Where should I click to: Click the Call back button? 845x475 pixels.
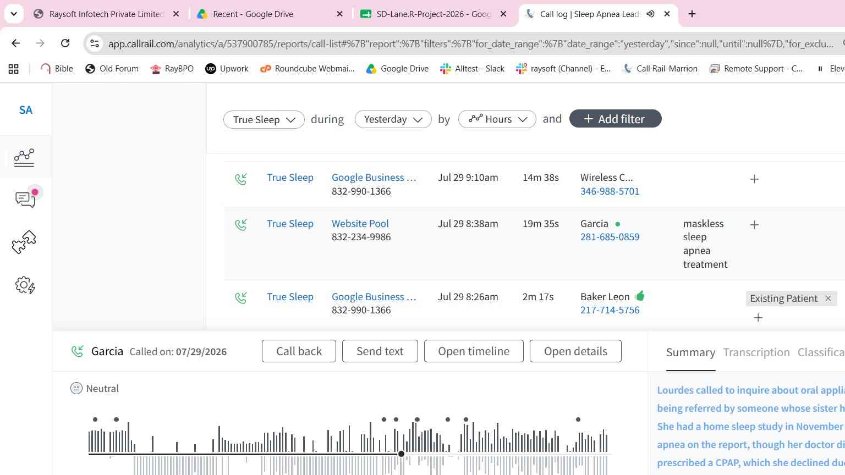click(x=299, y=351)
